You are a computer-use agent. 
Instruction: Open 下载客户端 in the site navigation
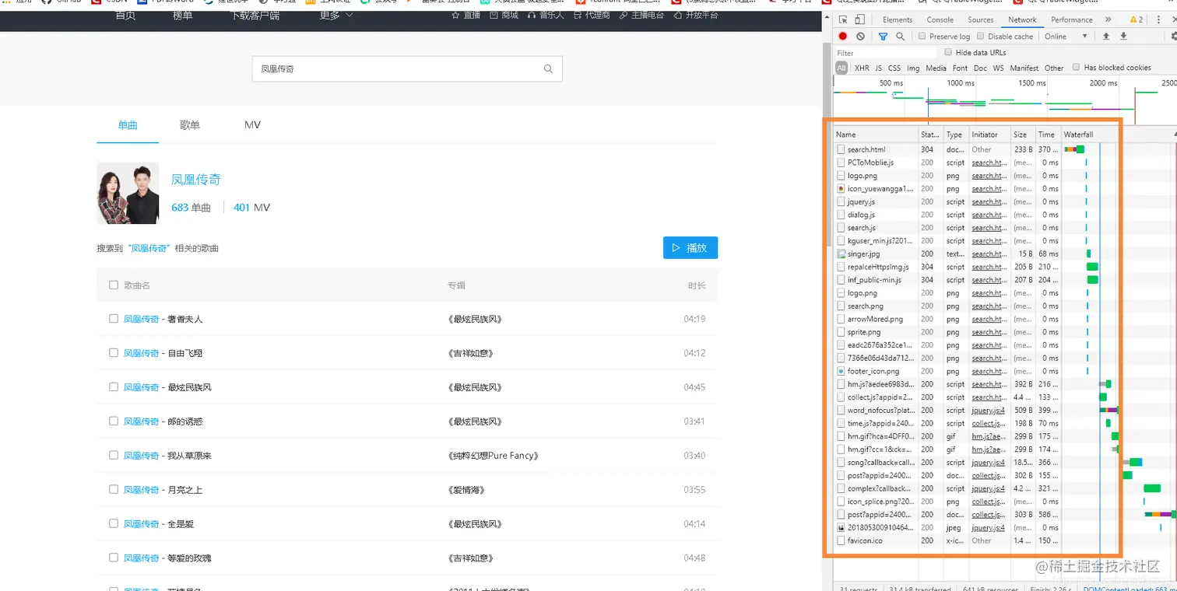[255, 15]
